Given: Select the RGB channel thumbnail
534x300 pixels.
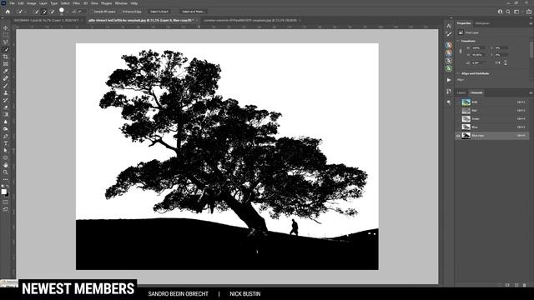Looking at the screenshot, I should (x=466, y=102).
